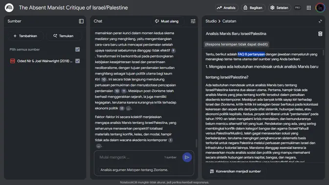Send message with the arrow button
This screenshot has width=329, height=185.
click(187, 157)
